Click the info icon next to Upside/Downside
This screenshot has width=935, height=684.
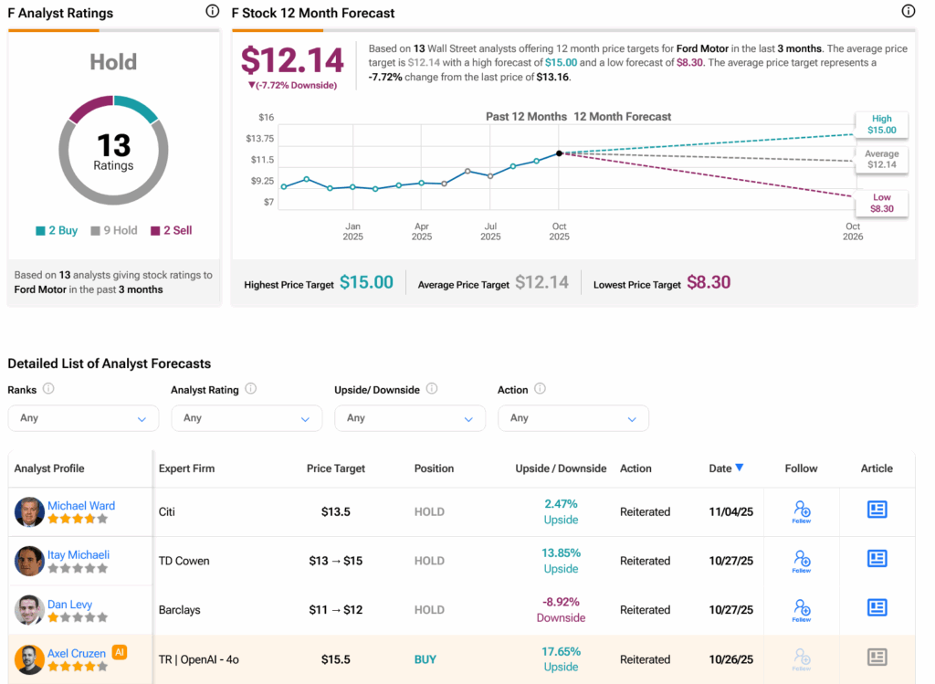tap(432, 389)
